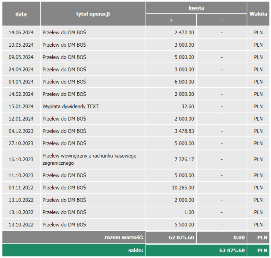Image resolution: width=271 pixels, height=258 pixels.
Task: Sort table by the data column header
Action: coord(21,14)
